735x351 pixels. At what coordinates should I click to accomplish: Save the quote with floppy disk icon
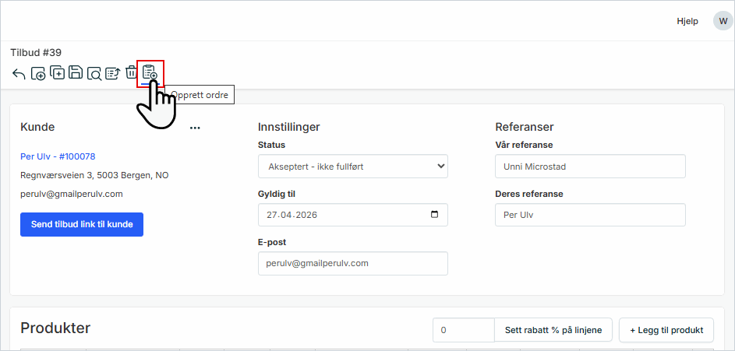pos(76,73)
